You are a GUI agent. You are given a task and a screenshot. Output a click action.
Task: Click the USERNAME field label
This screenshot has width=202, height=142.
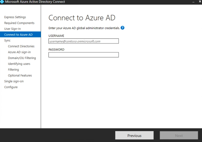pos(56,36)
